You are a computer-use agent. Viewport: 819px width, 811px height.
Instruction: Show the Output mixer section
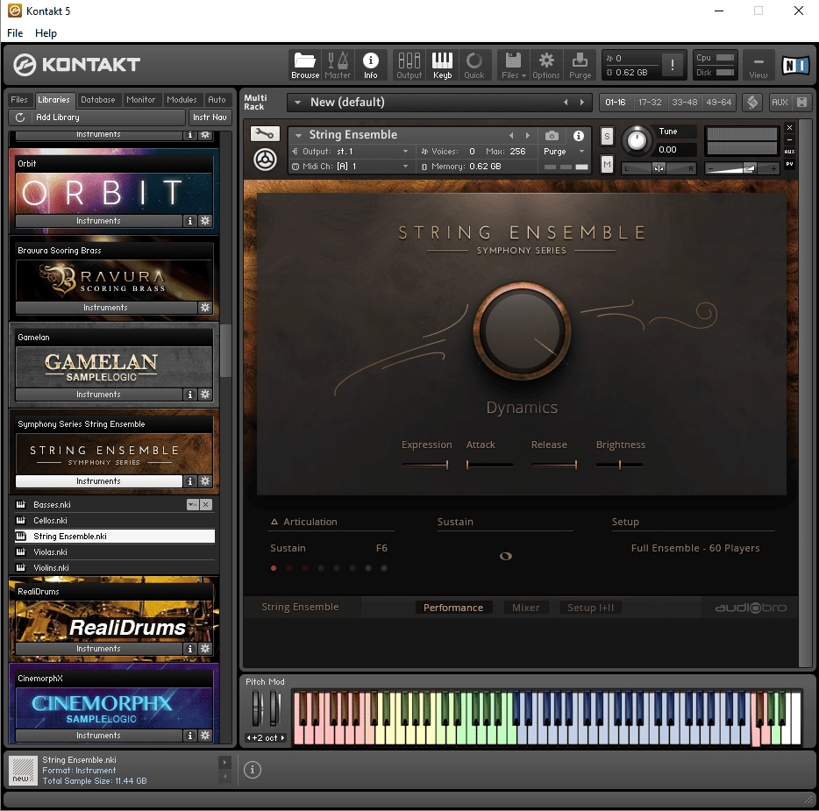pos(409,65)
